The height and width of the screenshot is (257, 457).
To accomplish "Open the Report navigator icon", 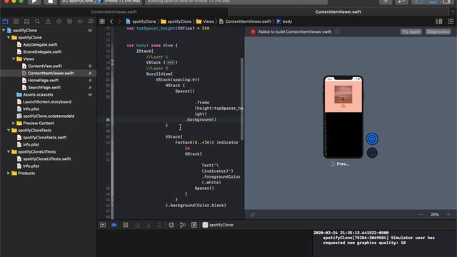I will point(91,21).
